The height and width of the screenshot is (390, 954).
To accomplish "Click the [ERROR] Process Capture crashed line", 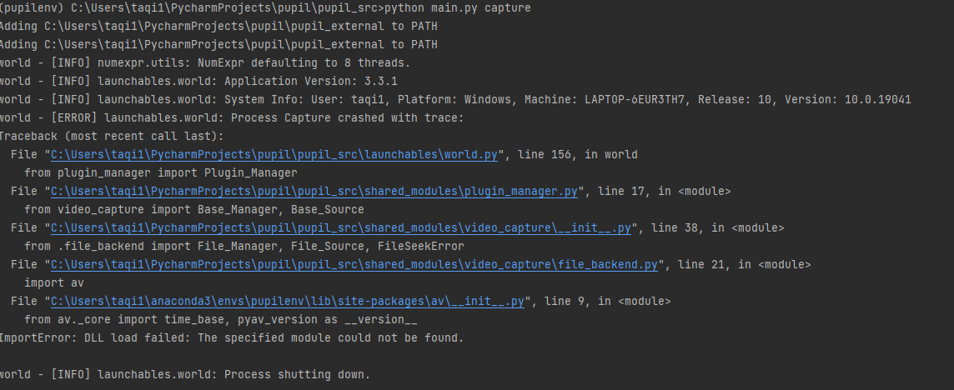I will [x=232, y=117].
